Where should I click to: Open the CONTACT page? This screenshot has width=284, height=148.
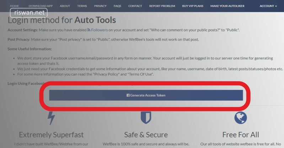tap(135, 6)
